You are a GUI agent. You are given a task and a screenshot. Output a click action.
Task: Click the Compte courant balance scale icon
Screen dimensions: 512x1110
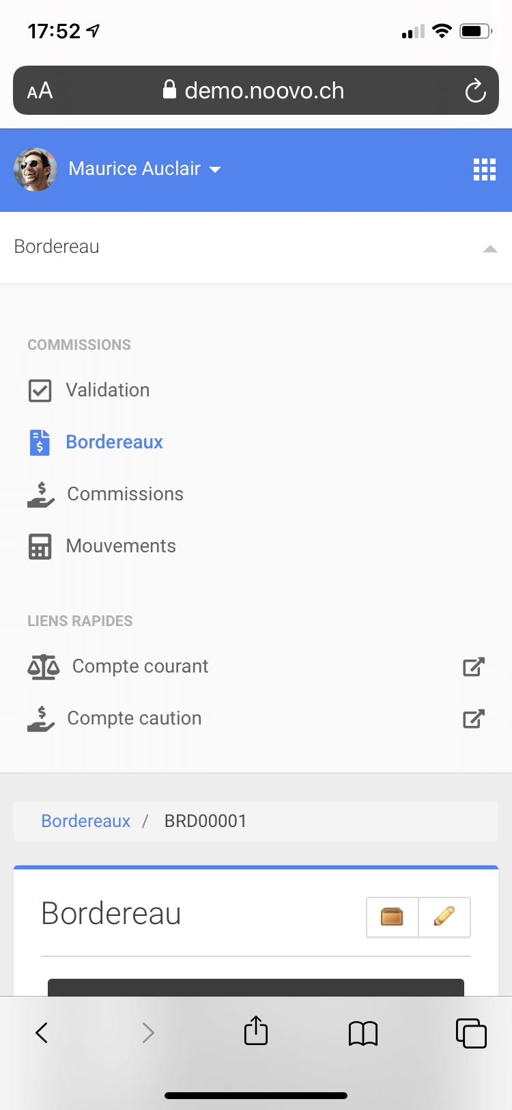click(43, 666)
